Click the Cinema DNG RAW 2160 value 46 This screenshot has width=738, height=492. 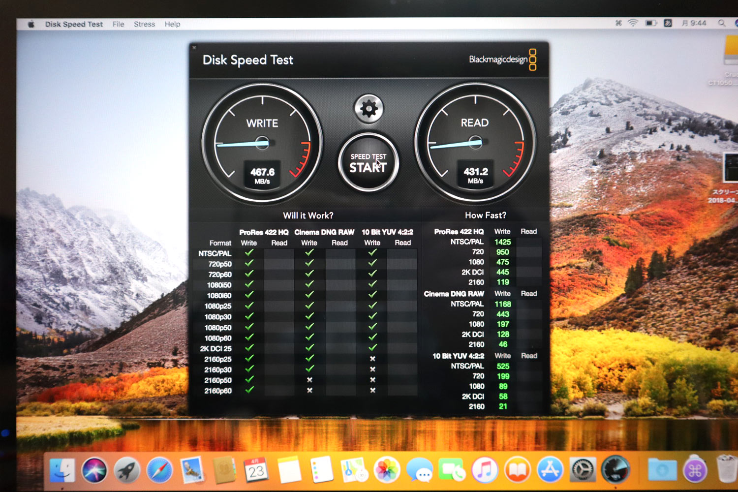pos(503,344)
